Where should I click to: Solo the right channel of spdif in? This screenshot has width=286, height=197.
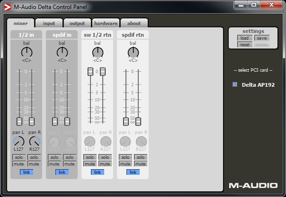point(70,157)
